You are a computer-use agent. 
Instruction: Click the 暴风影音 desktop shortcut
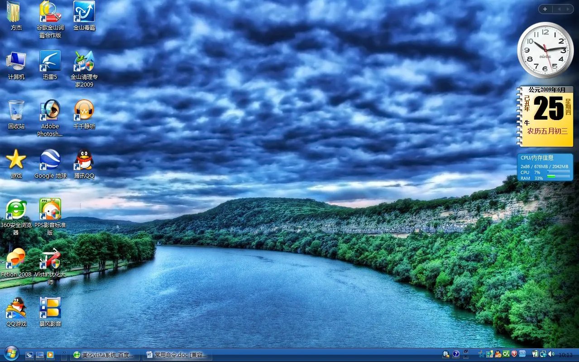click(50, 308)
